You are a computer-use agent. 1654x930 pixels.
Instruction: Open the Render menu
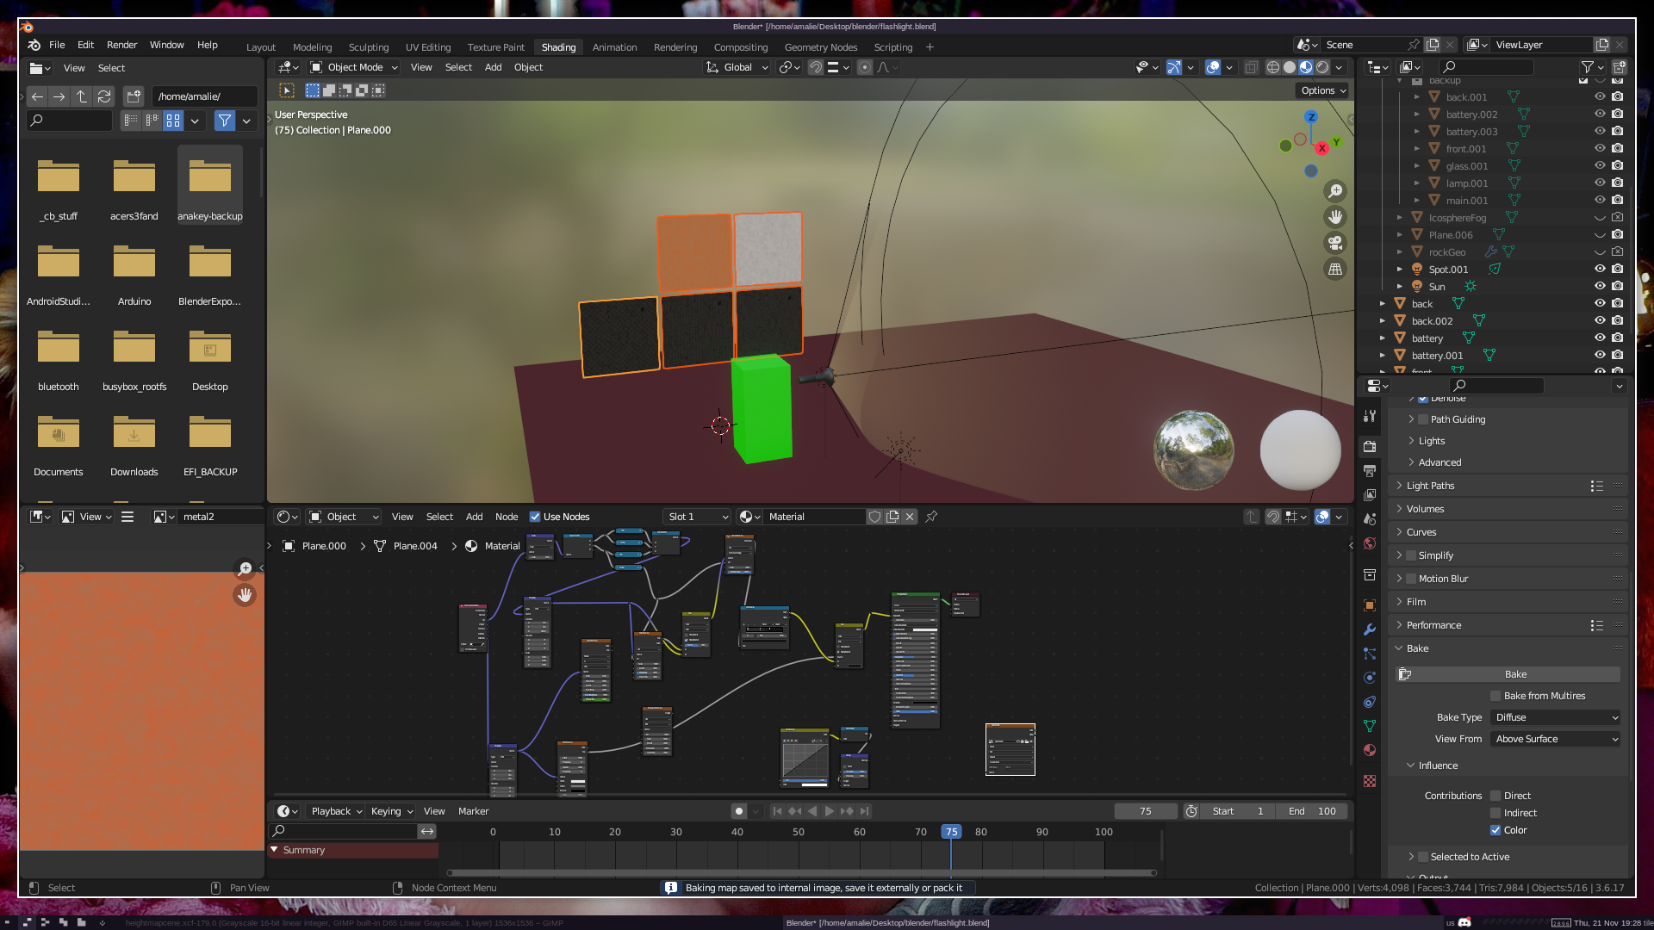tap(121, 45)
